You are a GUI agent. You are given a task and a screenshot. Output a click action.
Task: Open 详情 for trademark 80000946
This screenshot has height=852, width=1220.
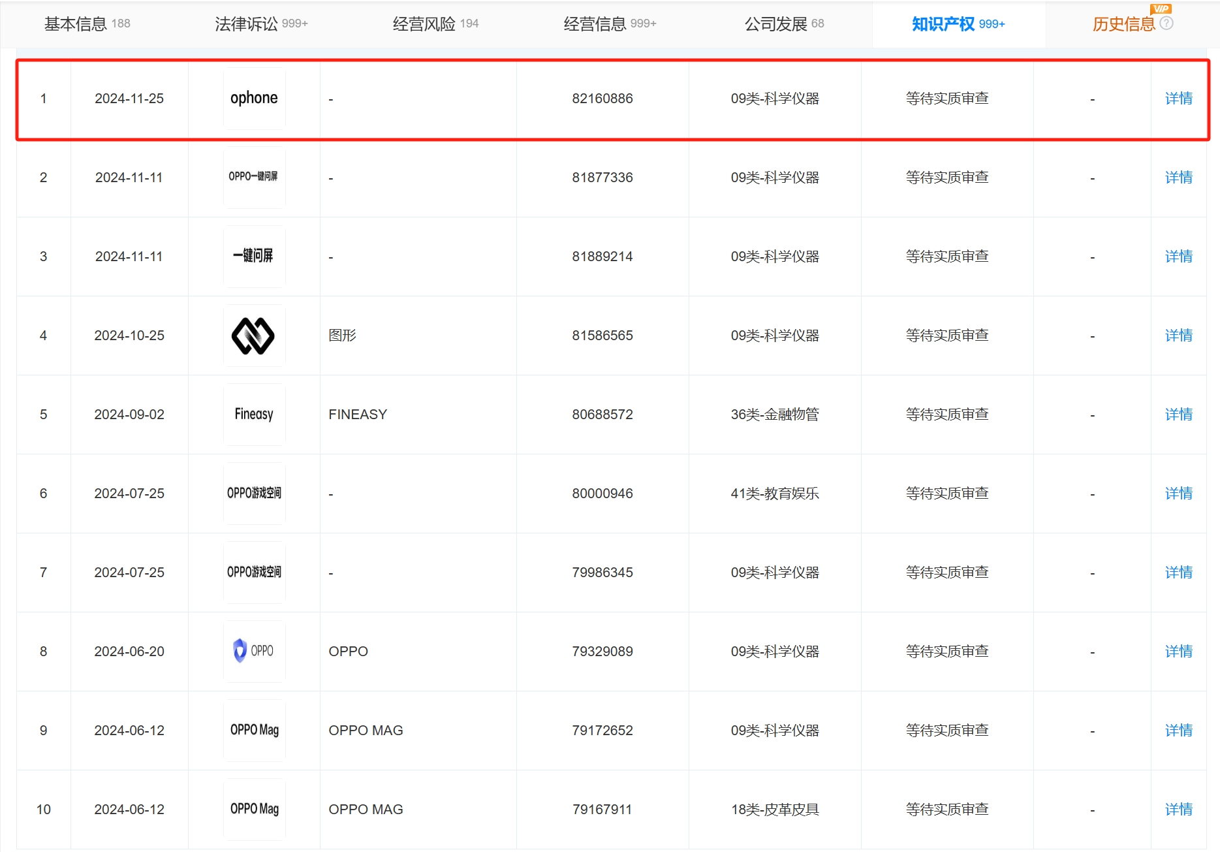(x=1178, y=494)
